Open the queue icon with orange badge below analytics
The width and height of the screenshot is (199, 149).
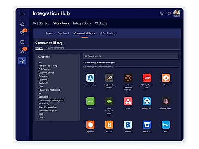(22, 51)
